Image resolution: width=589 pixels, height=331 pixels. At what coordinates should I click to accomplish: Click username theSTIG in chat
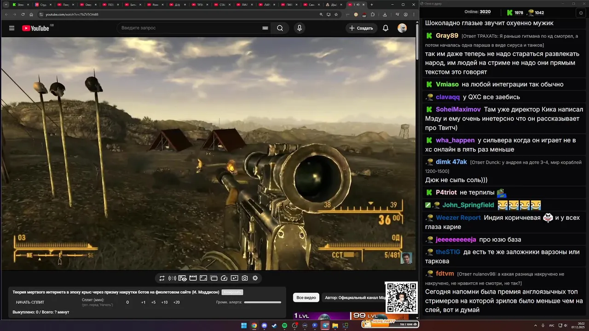[x=448, y=252]
